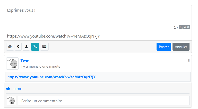Click the J'aime text label
This screenshot has height=109, width=198.
tap(17, 89)
